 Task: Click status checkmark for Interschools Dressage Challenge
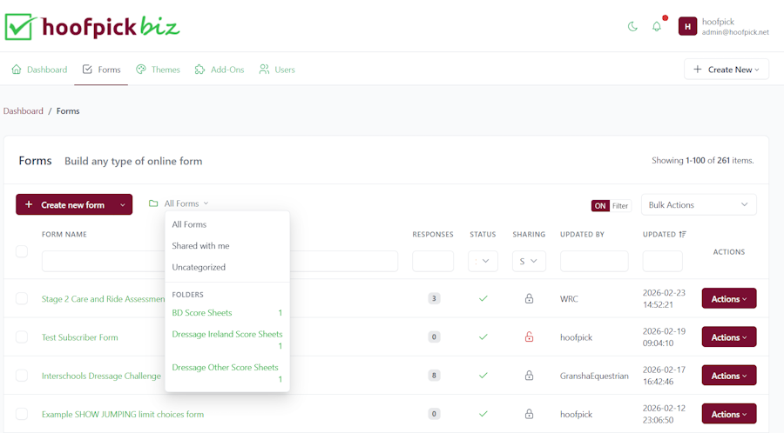pos(483,376)
